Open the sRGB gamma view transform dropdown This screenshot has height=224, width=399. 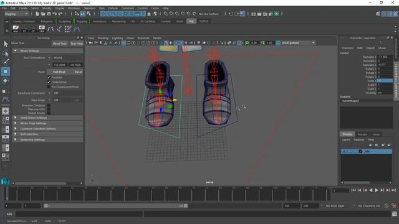coord(298,43)
